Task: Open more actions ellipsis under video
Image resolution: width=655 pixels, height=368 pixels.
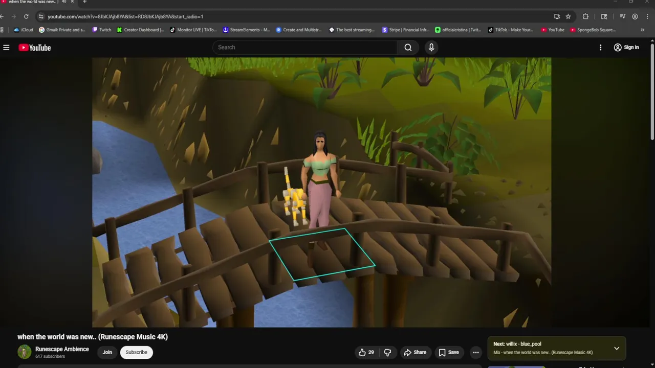Action: click(x=476, y=352)
